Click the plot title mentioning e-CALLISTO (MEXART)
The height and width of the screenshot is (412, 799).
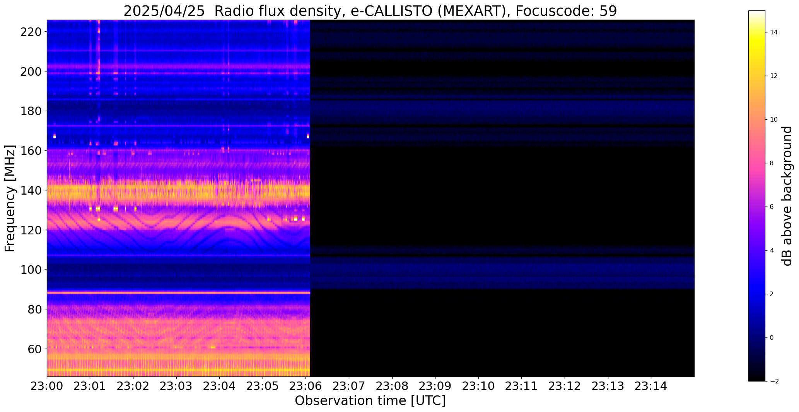tap(370, 11)
